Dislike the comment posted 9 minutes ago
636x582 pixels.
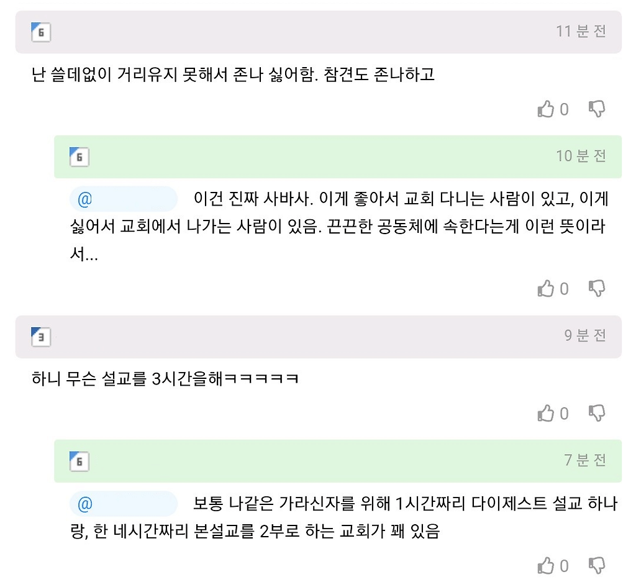coord(597,413)
